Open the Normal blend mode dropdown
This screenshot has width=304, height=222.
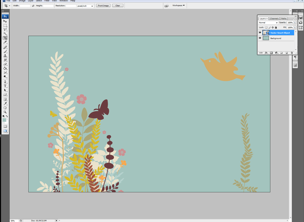coord(268,23)
